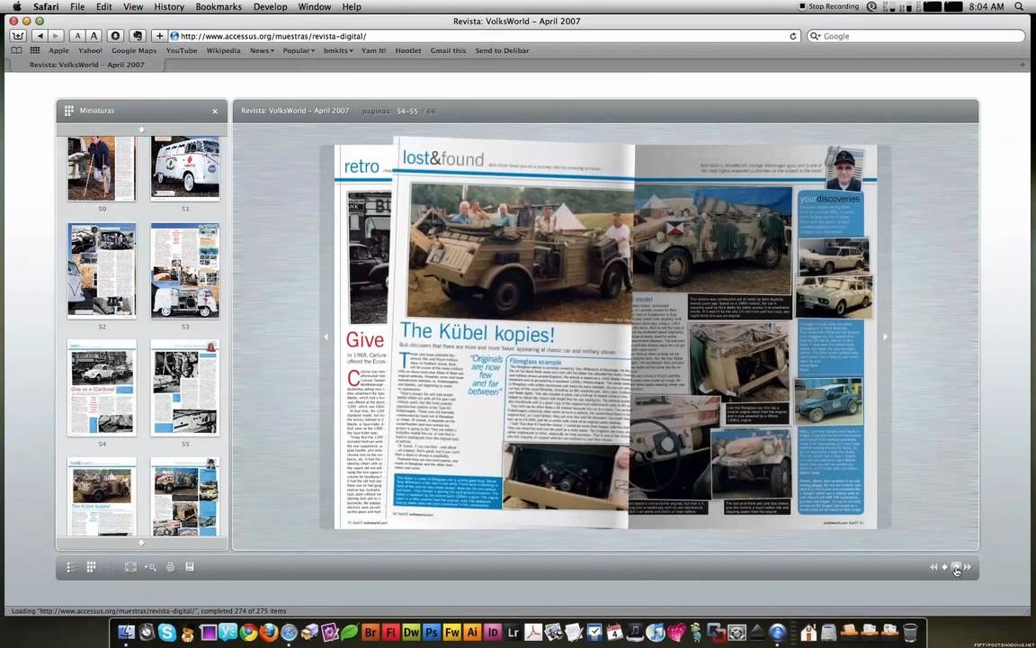Click Gmail this bookmarklet
The height and width of the screenshot is (648, 1036).
(448, 50)
